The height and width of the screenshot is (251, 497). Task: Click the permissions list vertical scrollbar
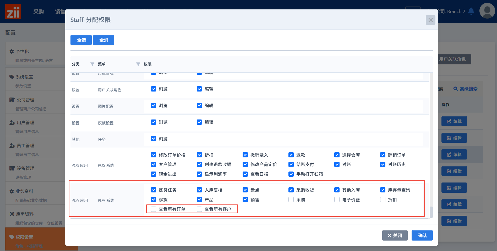tap(431, 212)
